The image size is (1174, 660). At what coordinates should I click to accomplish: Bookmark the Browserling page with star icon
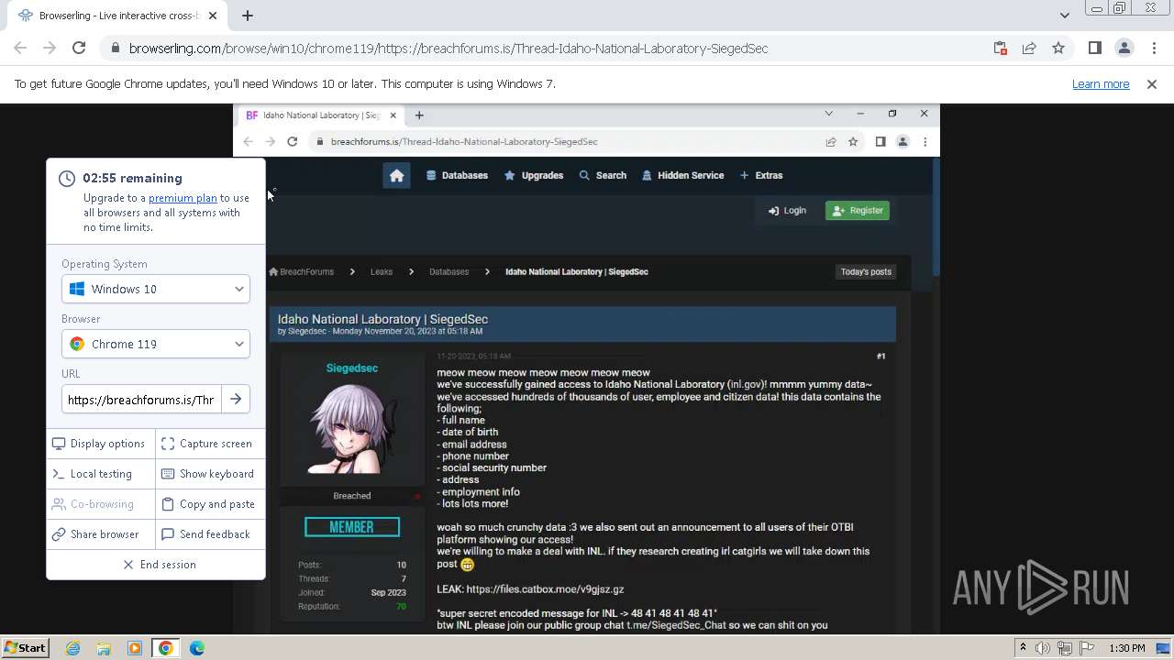(1058, 49)
